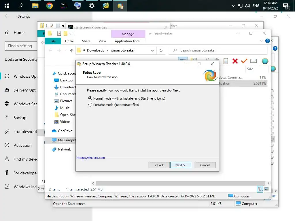Show hidden tray icons chevron
Image resolution: width=295 pixels, height=221 pixels.
click(233, 6)
